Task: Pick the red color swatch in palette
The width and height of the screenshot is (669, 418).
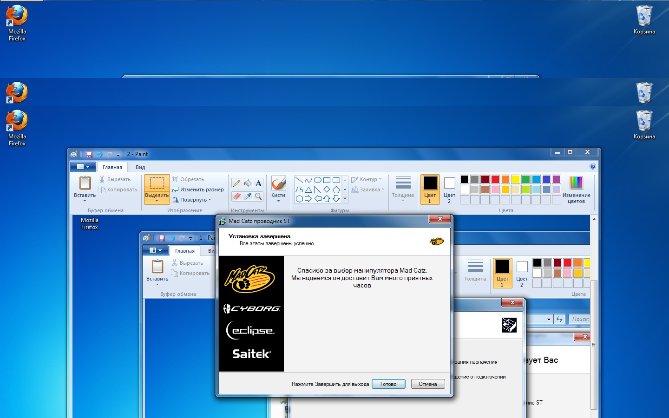Action: pyautogui.click(x=495, y=179)
